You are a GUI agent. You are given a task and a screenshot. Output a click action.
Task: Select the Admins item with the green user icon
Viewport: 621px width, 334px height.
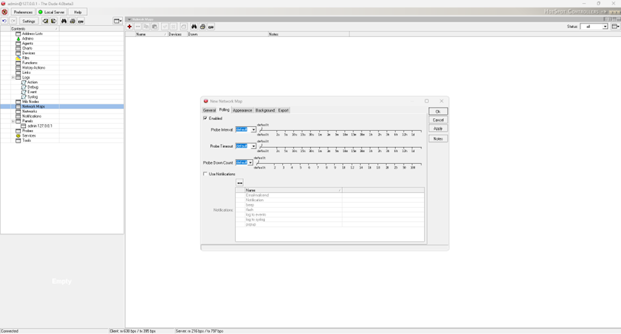[x=28, y=38]
